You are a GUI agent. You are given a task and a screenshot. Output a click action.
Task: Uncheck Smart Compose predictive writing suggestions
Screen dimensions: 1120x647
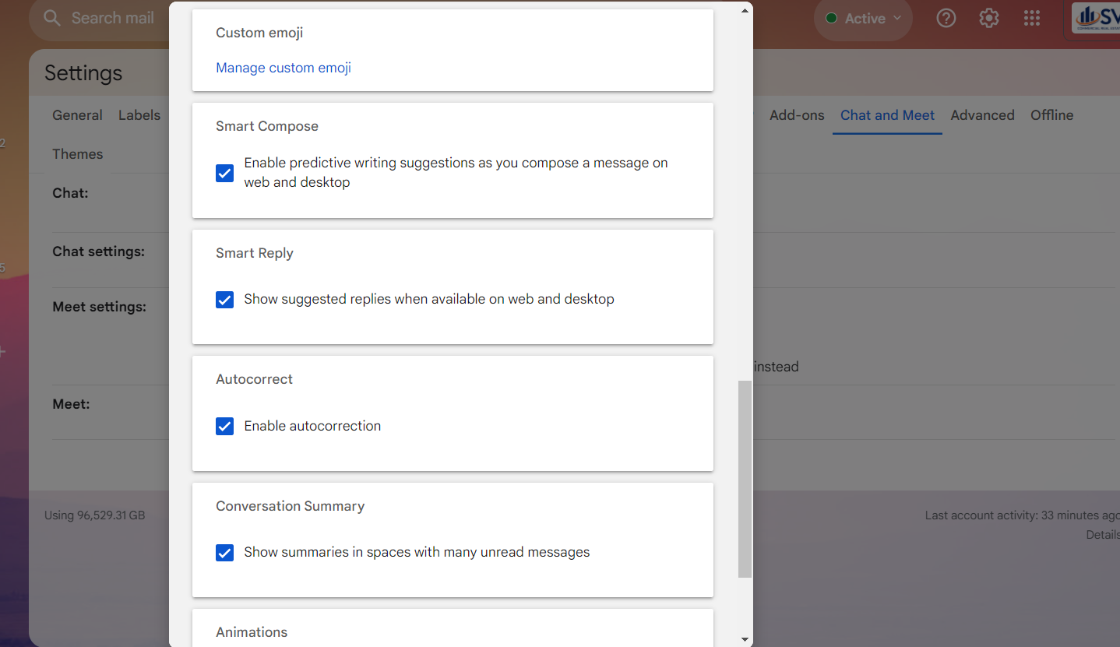224,173
